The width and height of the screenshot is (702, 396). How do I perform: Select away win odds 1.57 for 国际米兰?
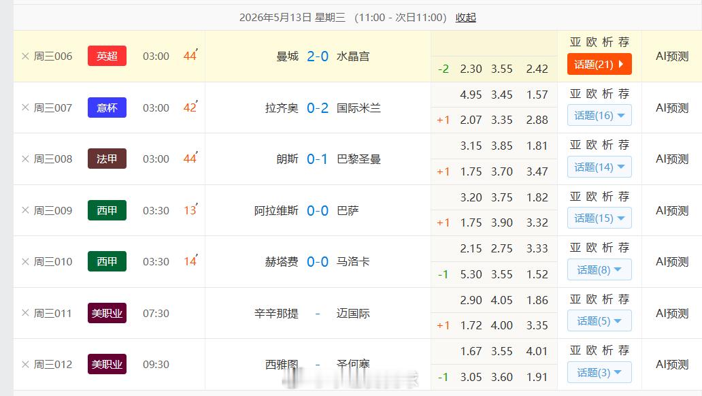(x=537, y=95)
